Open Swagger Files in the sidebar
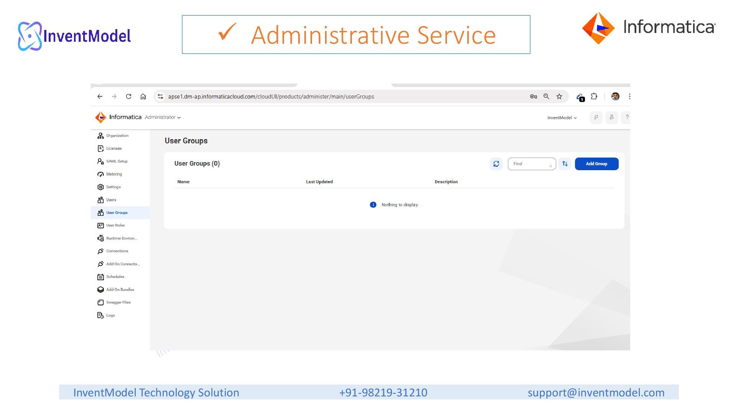Viewport: 736px width, 414px height. (120, 302)
